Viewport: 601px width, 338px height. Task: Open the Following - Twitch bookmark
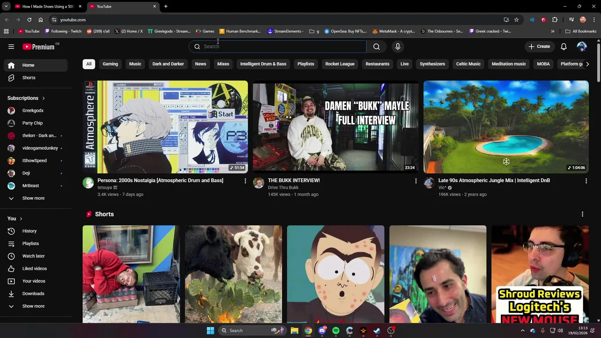coord(63,31)
